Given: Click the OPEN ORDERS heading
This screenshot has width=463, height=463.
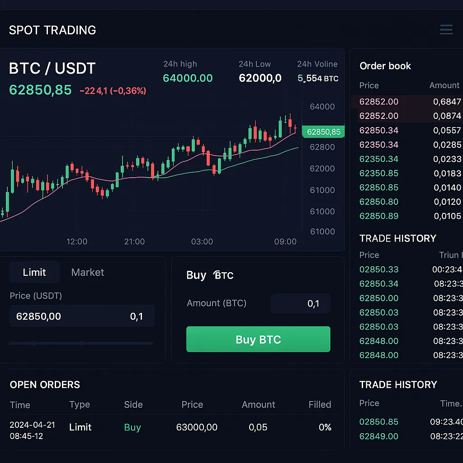Looking at the screenshot, I should click(45, 385).
